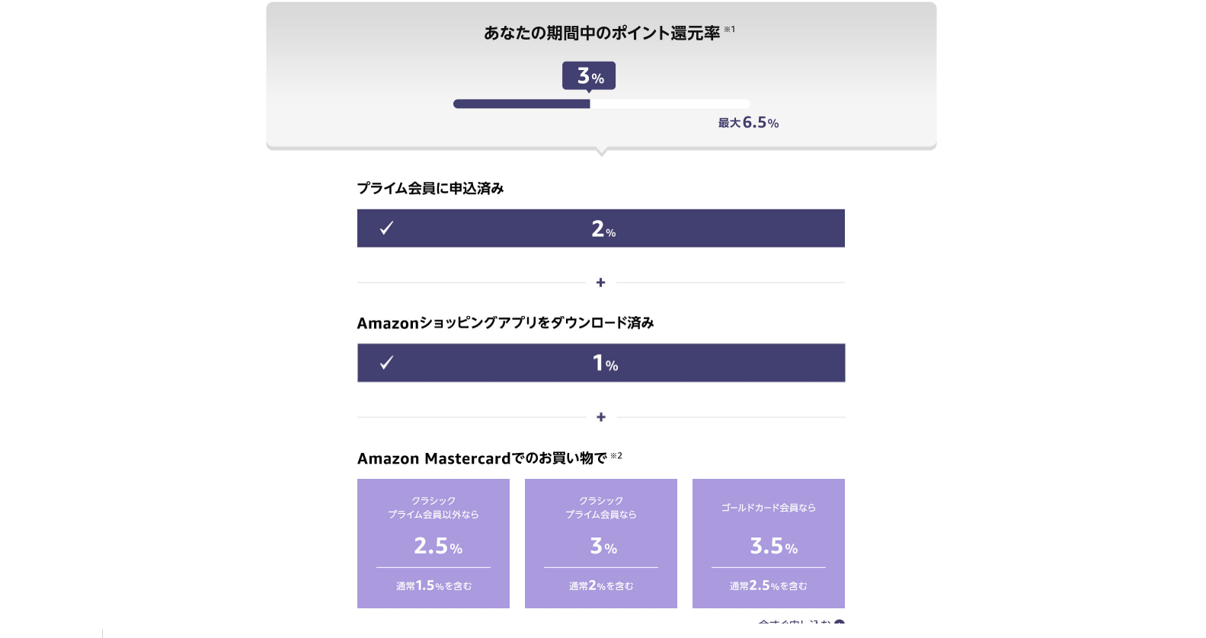Click the Amazon Mastercardでのお買い物で heading
This screenshot has height=638, width=1206.
pyautogui.click(x=482, y=458)
